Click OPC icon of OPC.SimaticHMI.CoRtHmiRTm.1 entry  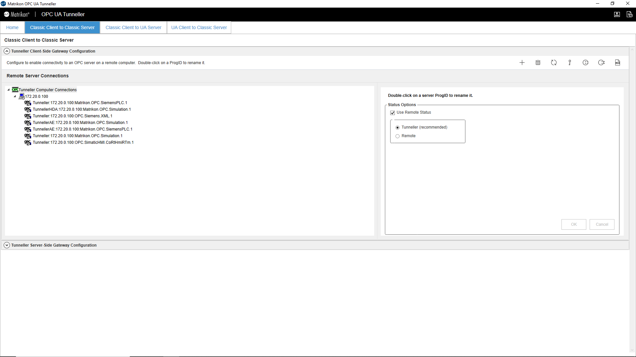[28, 142]
